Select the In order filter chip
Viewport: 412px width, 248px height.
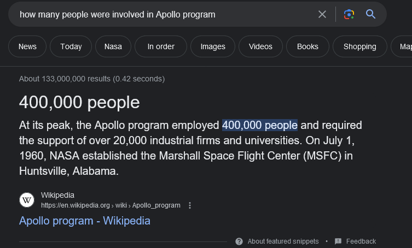(161, 46)
